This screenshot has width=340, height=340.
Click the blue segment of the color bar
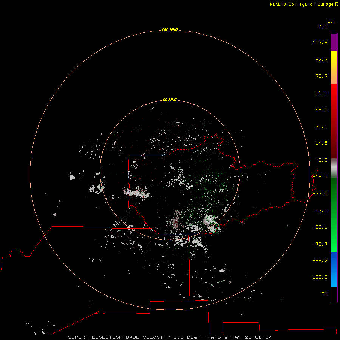coord(334,269)
